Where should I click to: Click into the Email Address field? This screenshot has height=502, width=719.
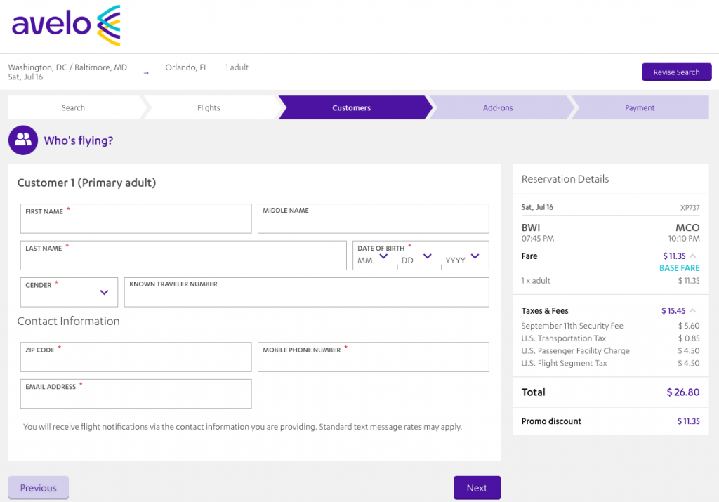click(136, 397)
